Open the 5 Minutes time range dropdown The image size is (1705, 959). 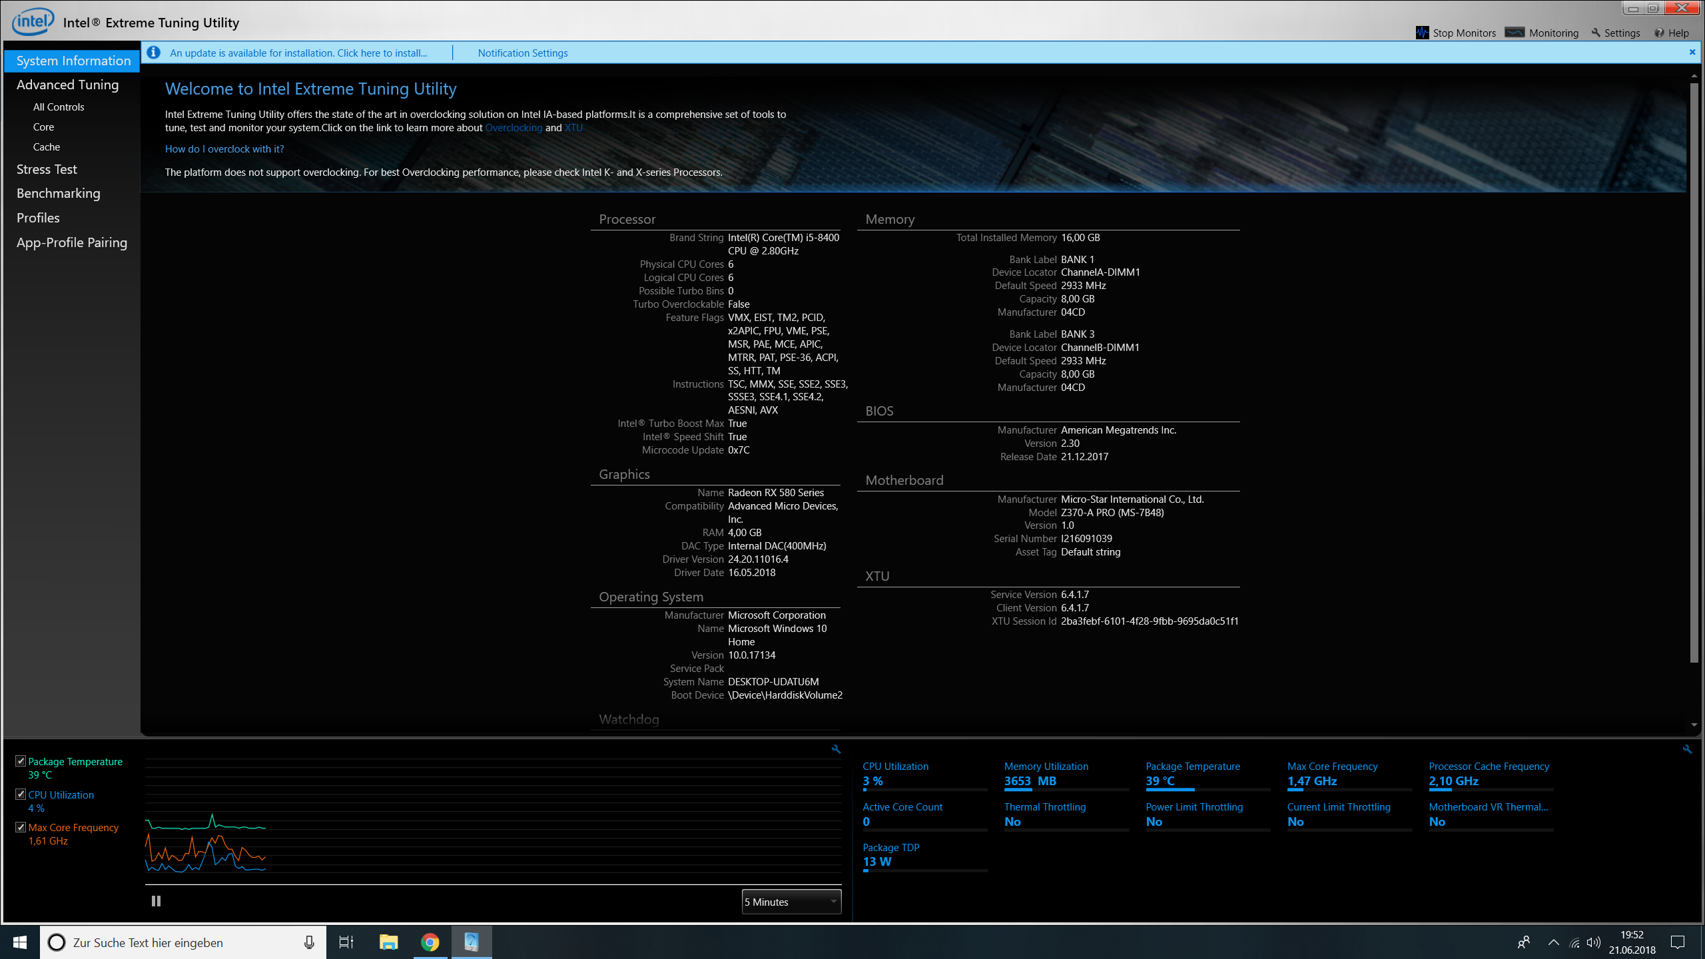[x=791, y=902]
